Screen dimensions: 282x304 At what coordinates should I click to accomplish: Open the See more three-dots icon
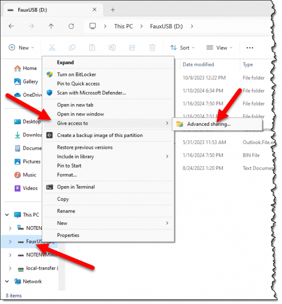coord(250,47)
